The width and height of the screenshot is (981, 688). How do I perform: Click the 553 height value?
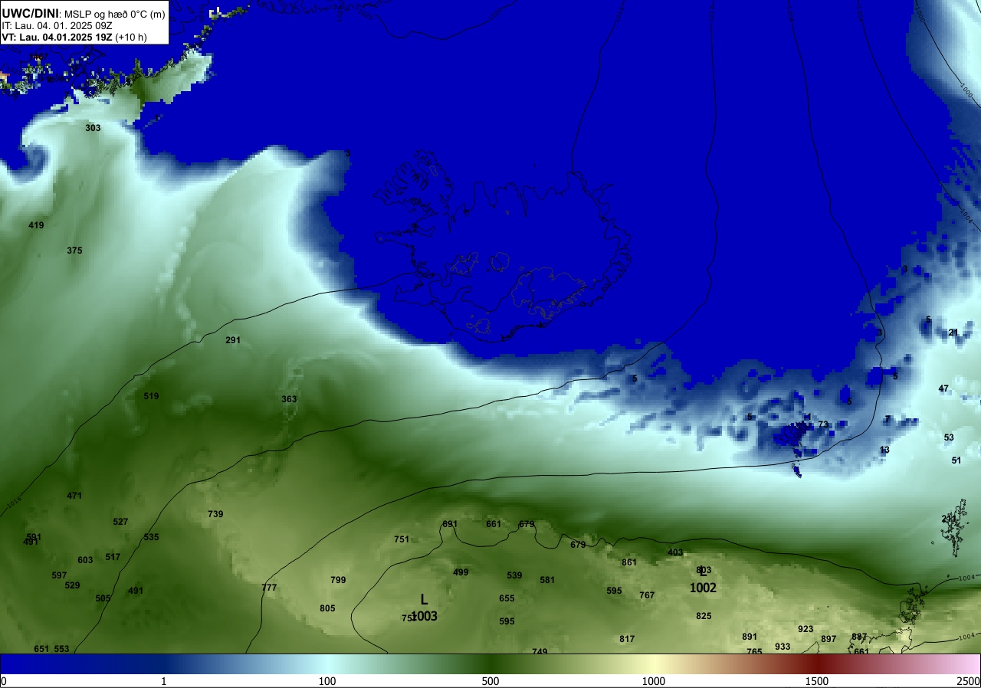pyautogui.click(x=61, y=649)
